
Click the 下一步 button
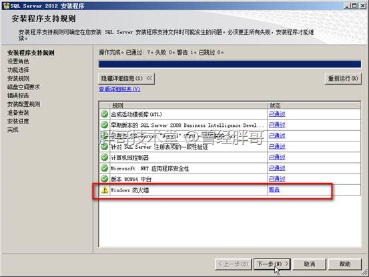click(272, 264)
